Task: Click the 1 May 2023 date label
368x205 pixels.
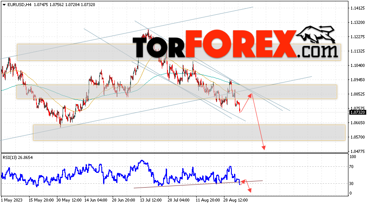Action: 12,200
